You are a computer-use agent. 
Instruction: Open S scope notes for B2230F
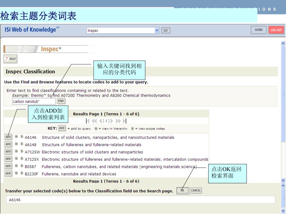tap(22, 173)
